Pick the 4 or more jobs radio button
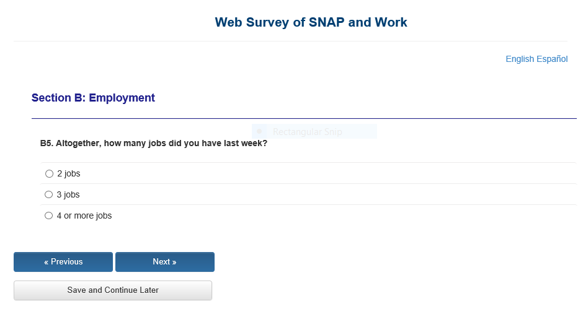 point(49,216)
